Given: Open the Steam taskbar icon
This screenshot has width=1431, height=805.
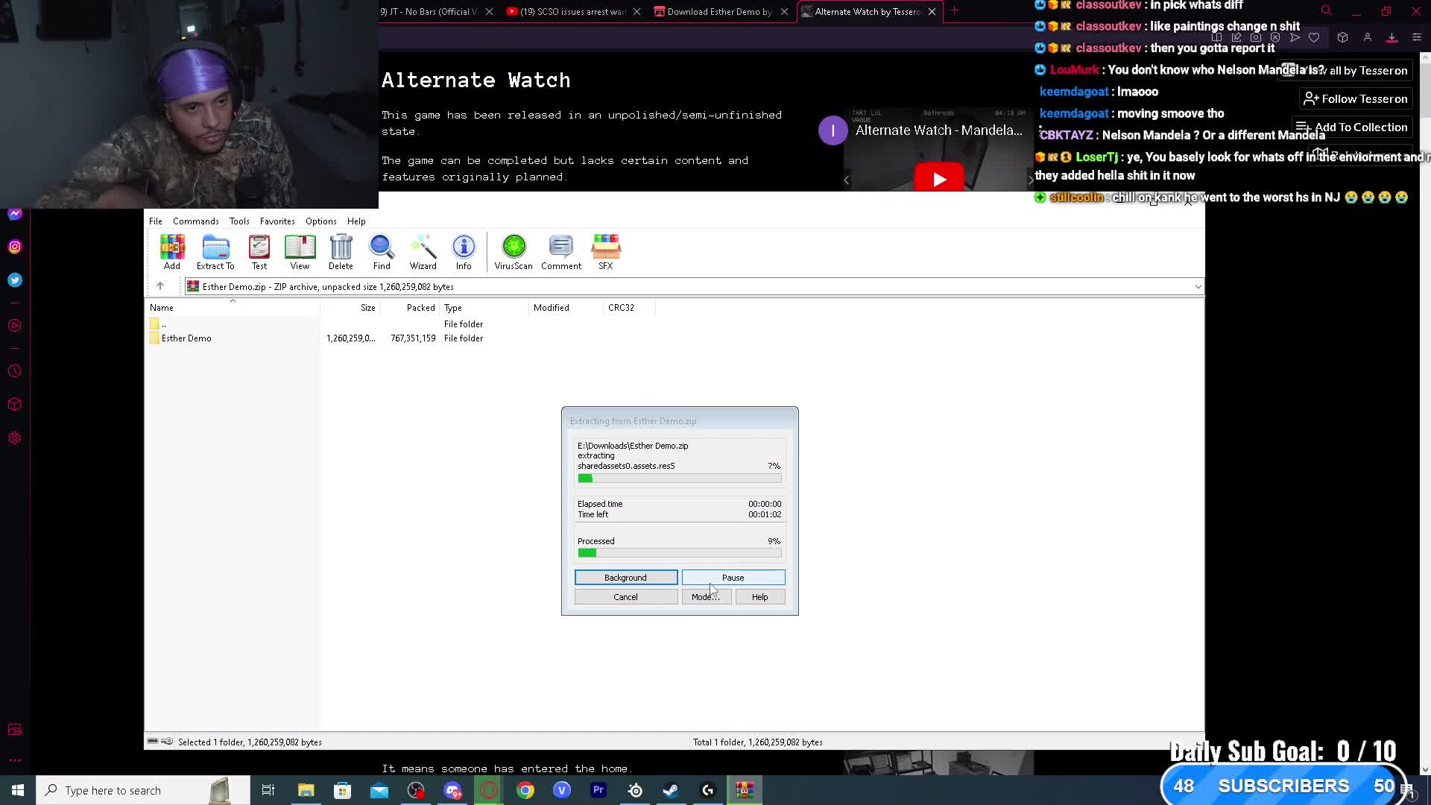Looking at the screenshot, I should [671, 790].
